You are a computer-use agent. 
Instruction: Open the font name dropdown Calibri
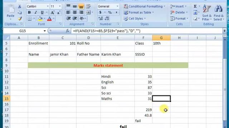tap(48, 6)
